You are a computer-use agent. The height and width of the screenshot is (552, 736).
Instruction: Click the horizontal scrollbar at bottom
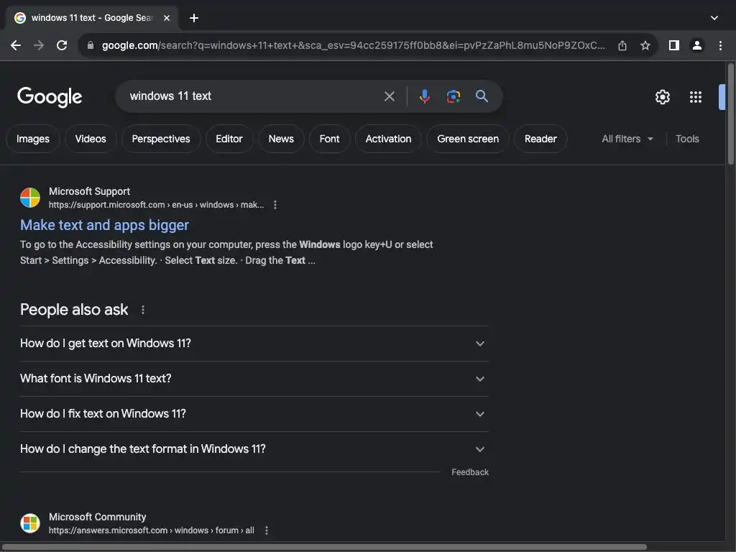324,547
